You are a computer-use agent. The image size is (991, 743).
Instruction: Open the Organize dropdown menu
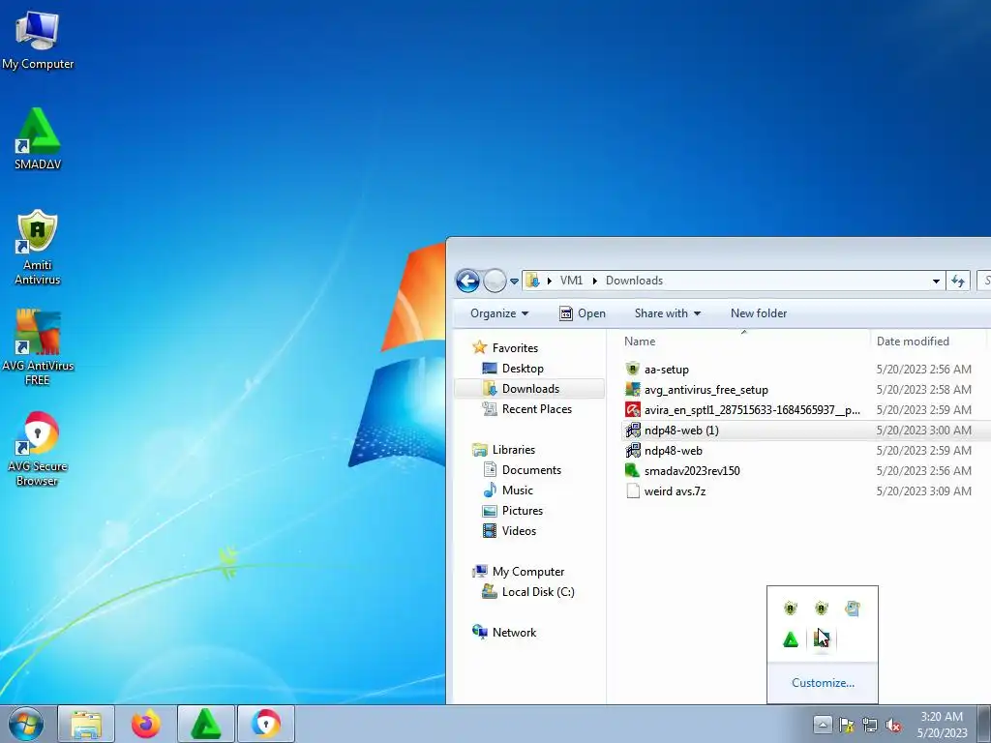(499, 313)
